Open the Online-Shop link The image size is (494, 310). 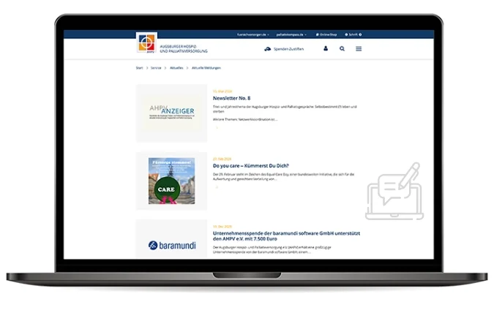pos(329,34)
